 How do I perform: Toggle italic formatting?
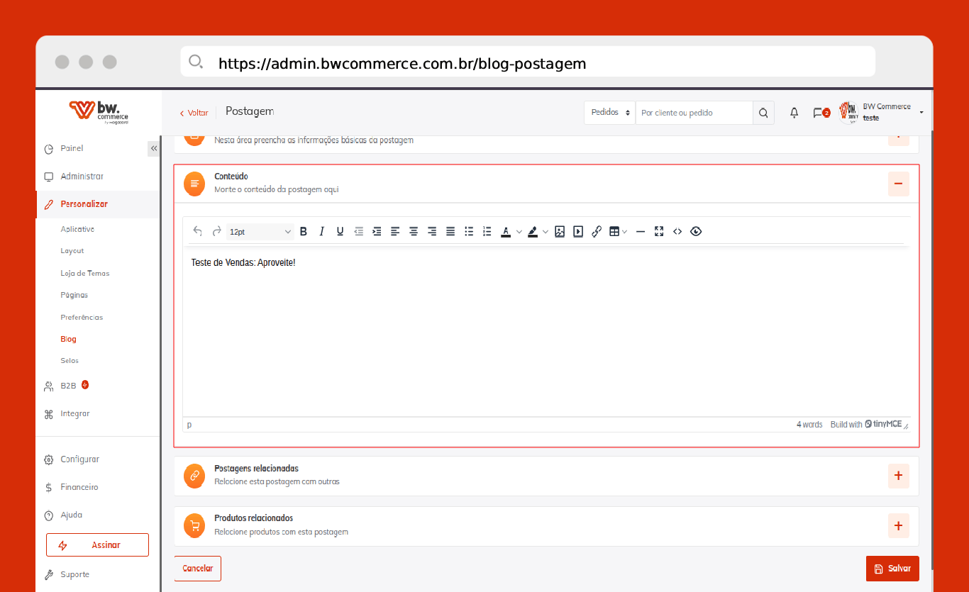[x=322, y=231]
